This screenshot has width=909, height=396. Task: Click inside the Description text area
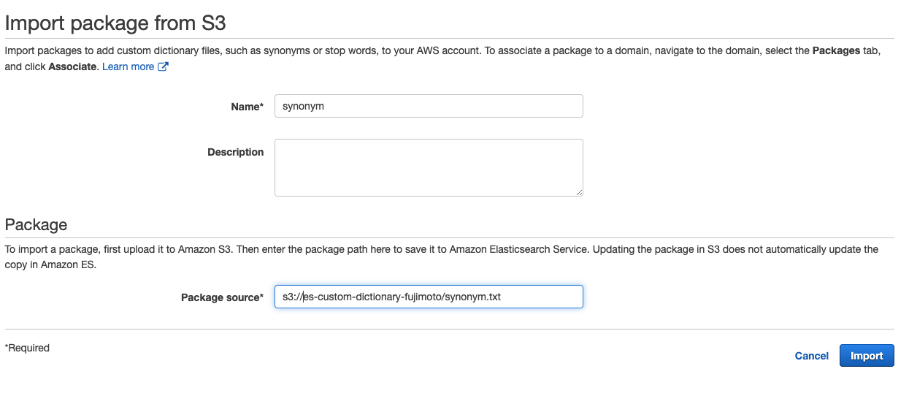click(429, 167)
